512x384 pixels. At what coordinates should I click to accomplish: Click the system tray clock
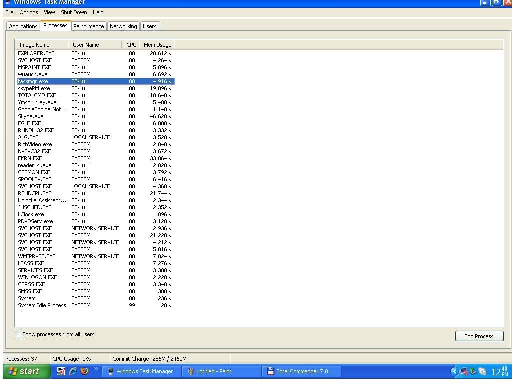[500, 371]
